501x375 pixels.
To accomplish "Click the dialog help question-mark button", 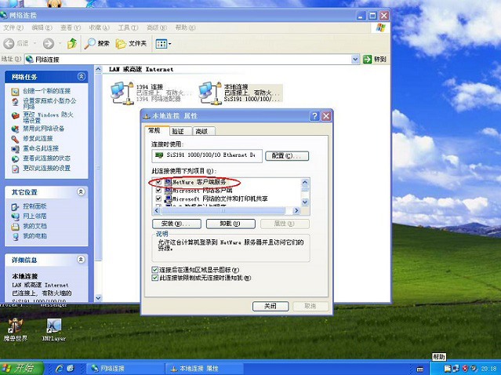I will pyautogui.click(x=314, y=116).
